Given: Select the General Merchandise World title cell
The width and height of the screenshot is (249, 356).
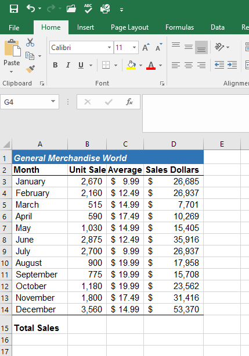Looking at the screenshot, I should (x=108, y=158).
